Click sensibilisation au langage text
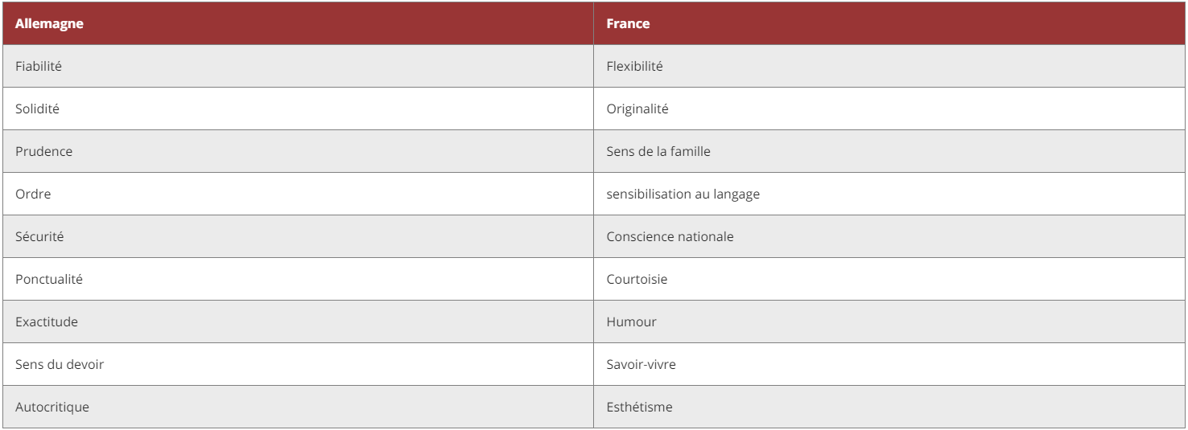The image size is (1188, 430). click(683, 195)
